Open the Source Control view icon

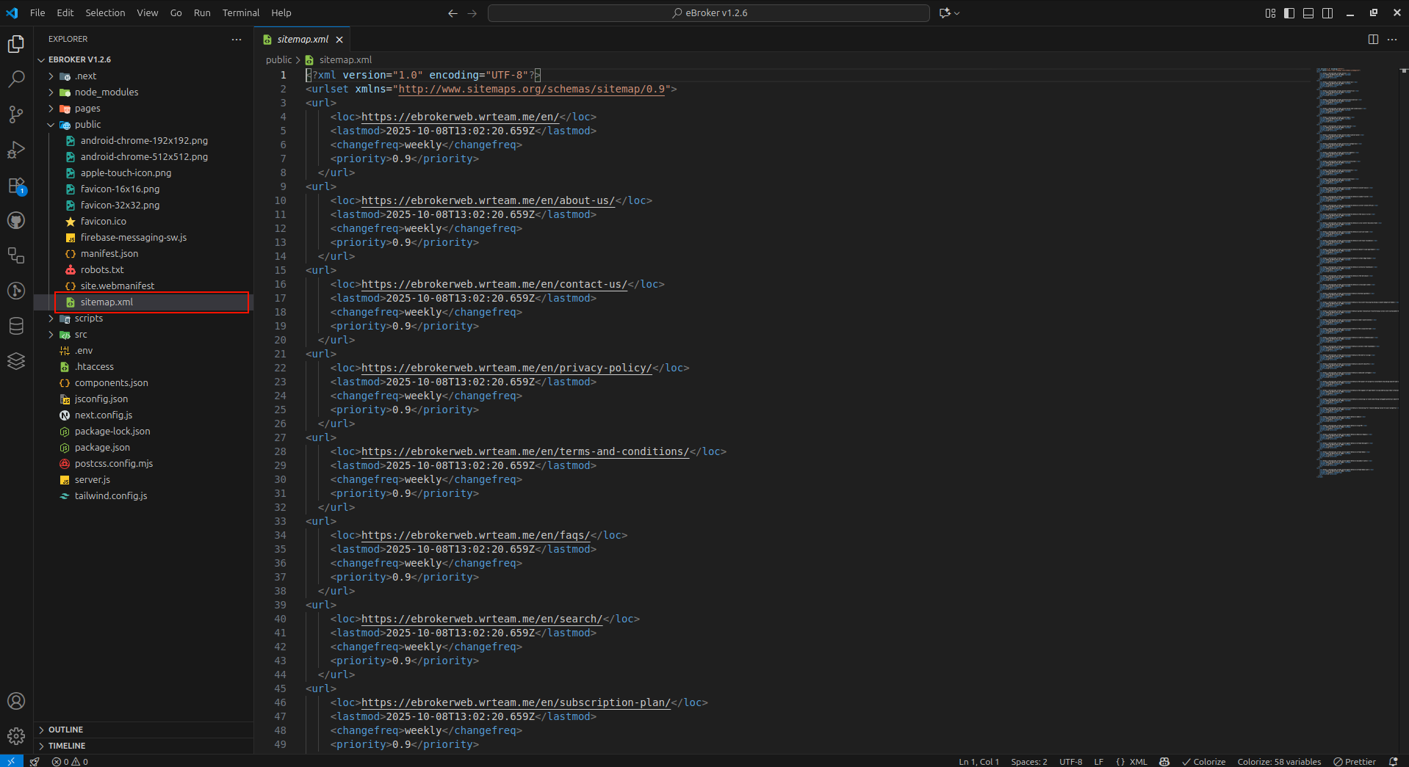(16, 114)
